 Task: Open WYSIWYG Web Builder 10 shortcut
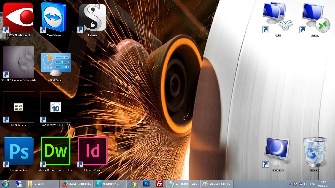pyautogui.click(x=55, y=107)
